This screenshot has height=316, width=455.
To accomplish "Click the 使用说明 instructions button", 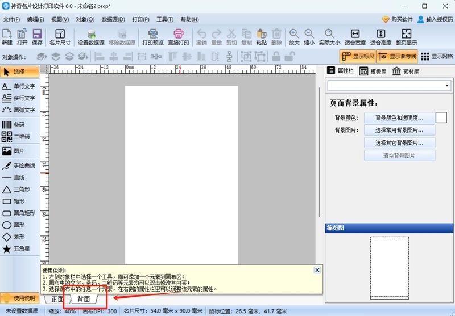I will (20, 298).
